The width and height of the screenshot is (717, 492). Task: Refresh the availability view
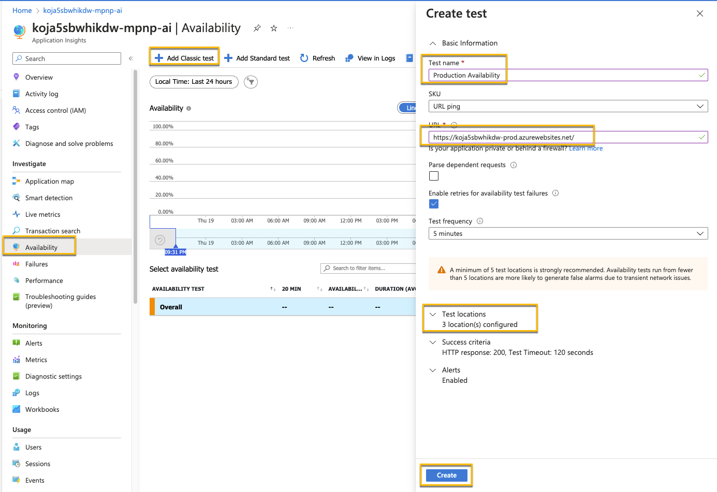pos(318,58)
